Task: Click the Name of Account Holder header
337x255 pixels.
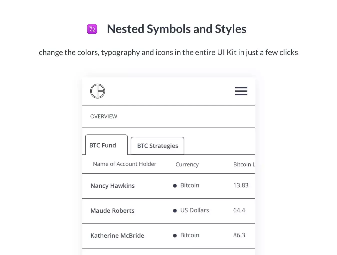Action: point(125,164)
